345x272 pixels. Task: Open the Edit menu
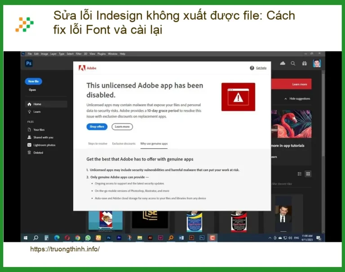(36, 54)
